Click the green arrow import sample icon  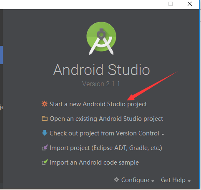coord(45,162)
